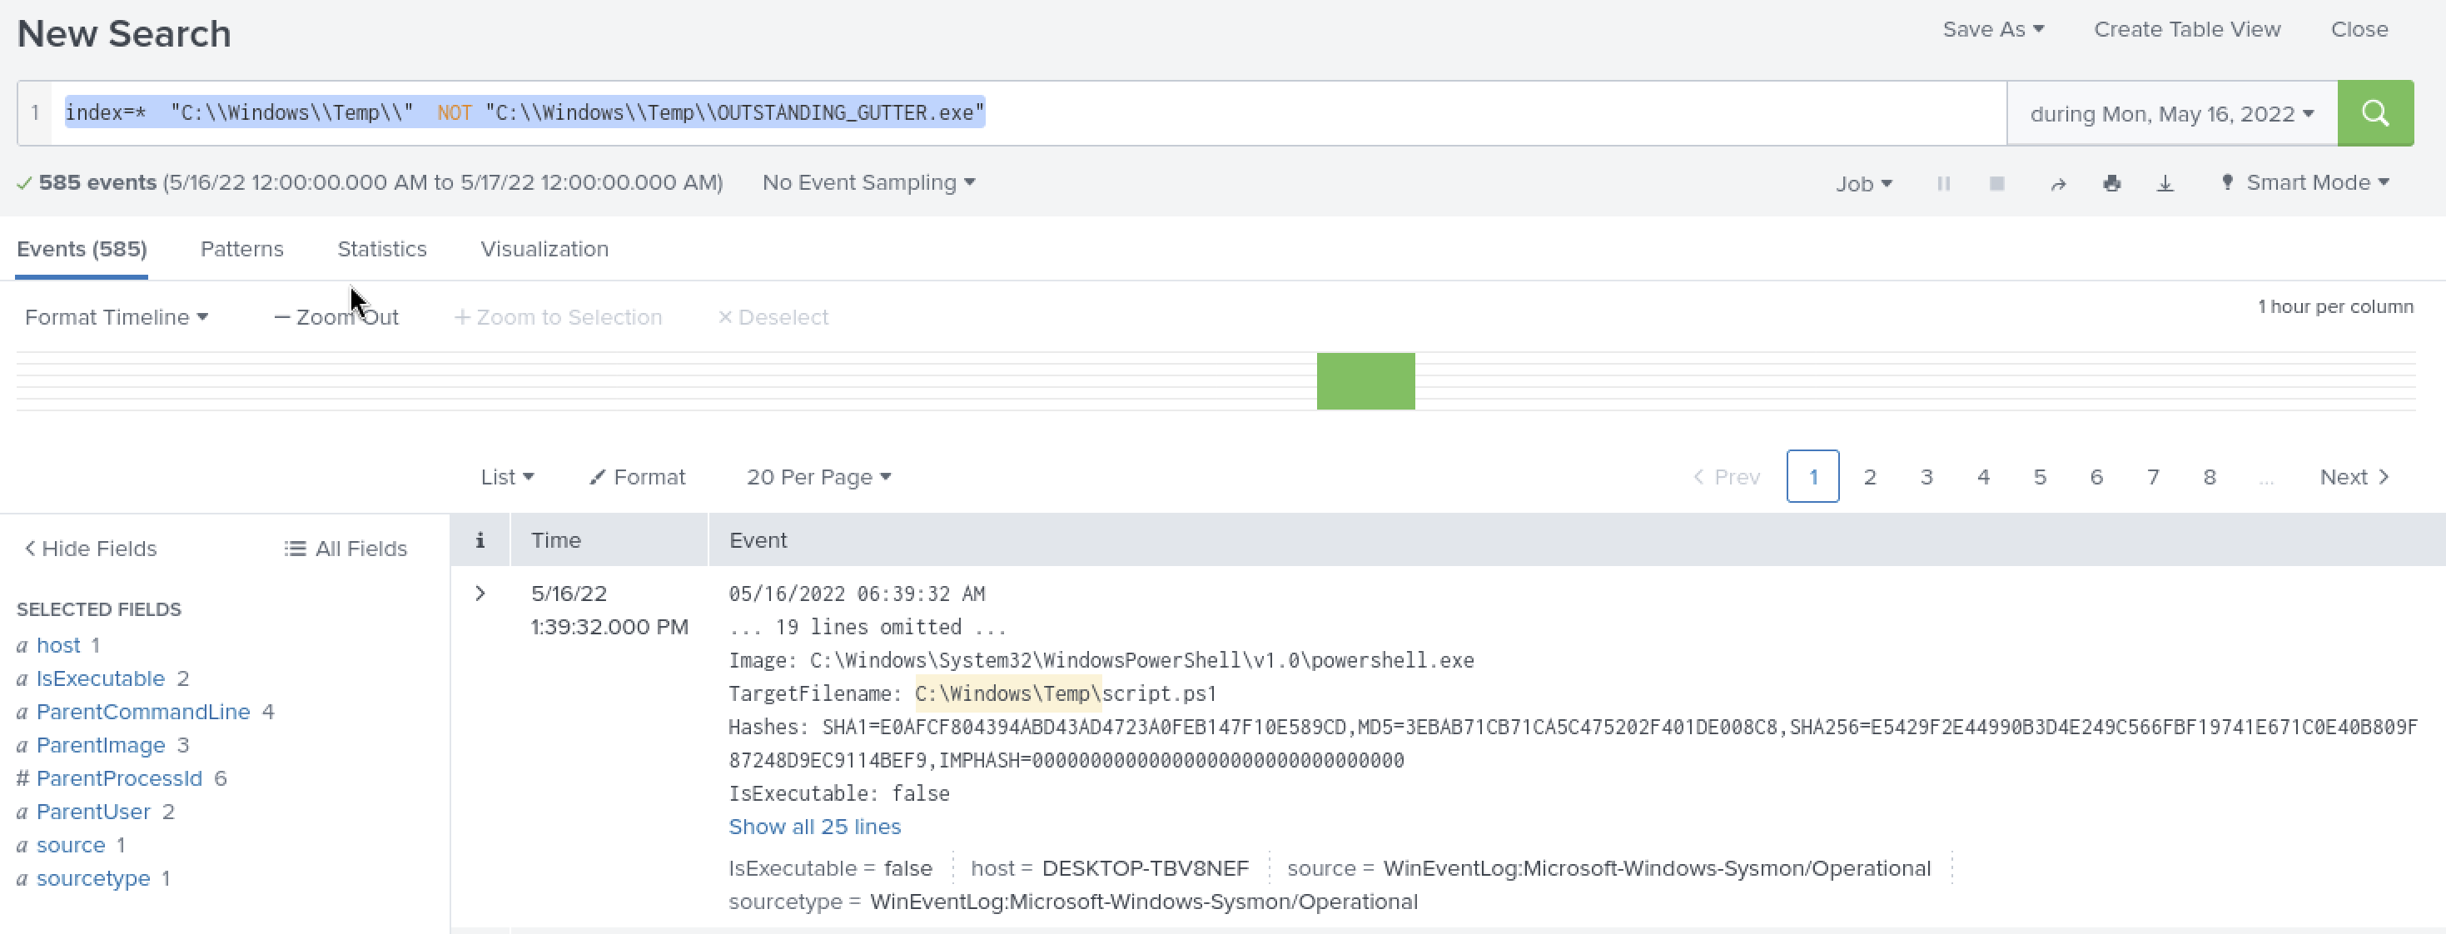The height and width of the screenshot is (934, 2446).
Task: Expand the first event row chevron
Action: point(480,594)
